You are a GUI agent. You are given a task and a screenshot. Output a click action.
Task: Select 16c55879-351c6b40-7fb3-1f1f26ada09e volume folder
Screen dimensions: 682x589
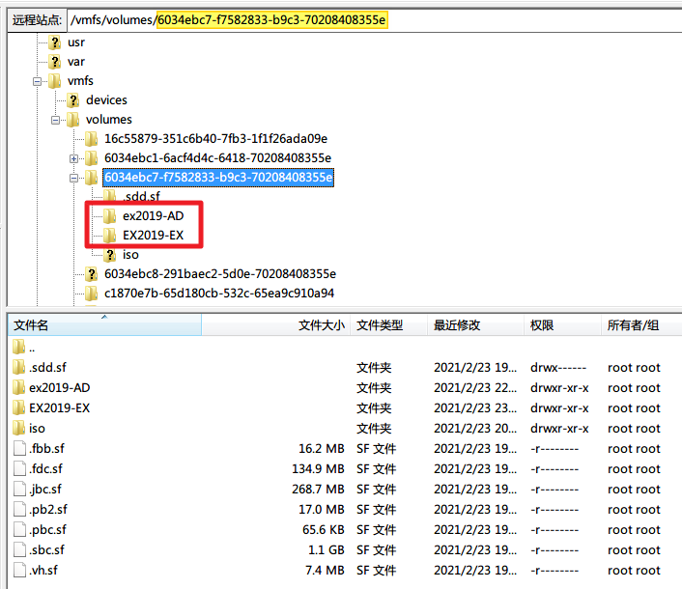tap(215, 139)
